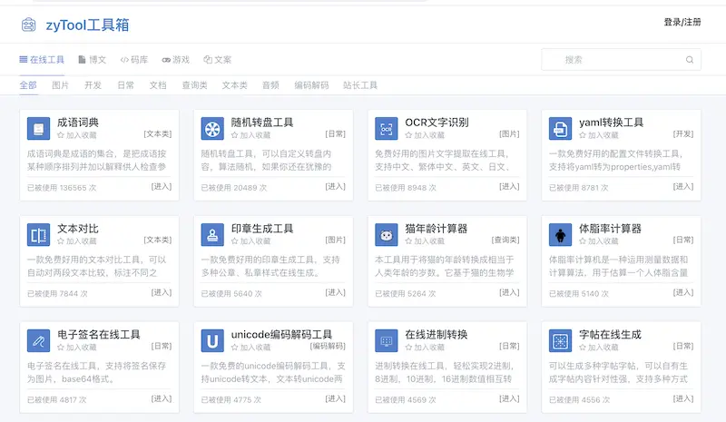This screenshot has height=422, width=726.
Task: Click [进入] on the unicode编码解码工具 card
Action: point(336,398)
